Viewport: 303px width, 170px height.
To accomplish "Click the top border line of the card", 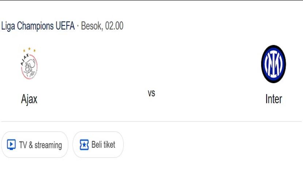I will coord(151,1).
